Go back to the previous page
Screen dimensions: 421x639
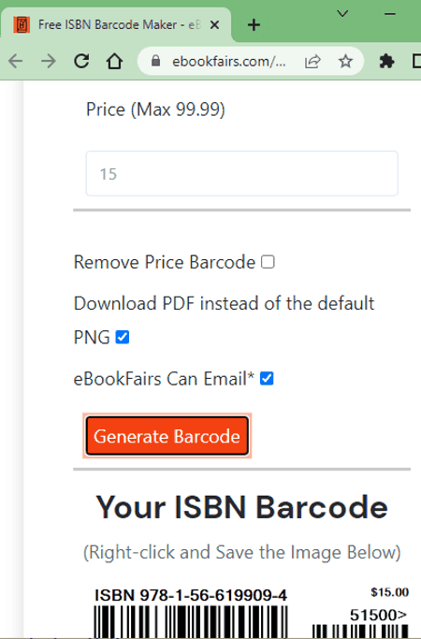[16, 62]
